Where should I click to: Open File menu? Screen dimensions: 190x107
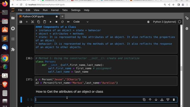point(20,10)
